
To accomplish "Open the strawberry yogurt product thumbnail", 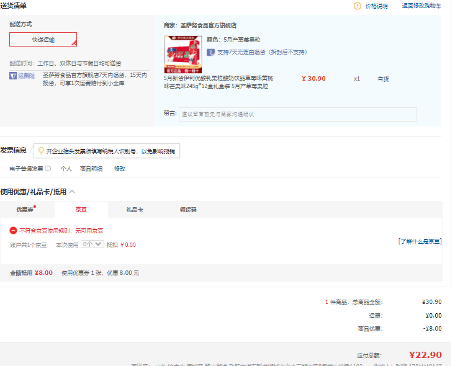I will (x=183, y=54).
